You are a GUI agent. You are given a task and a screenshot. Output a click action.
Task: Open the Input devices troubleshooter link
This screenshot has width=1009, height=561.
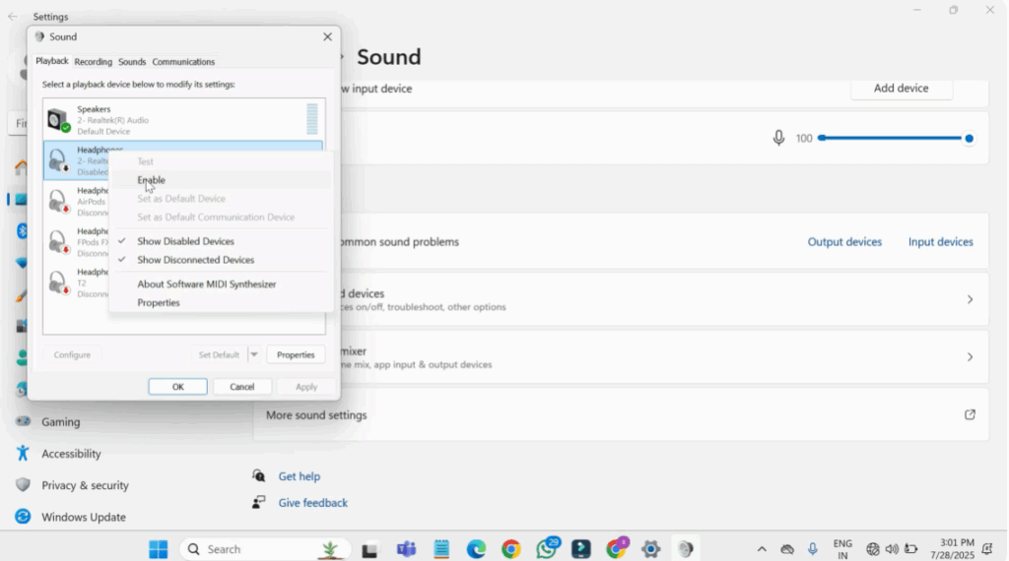[940, 242]
